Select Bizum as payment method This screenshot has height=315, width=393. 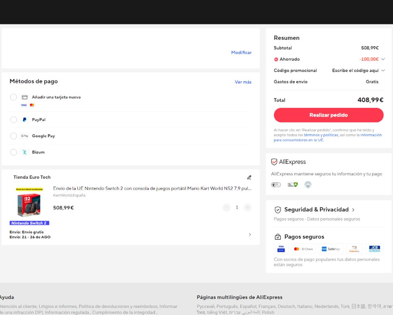pyautogui.click(x=13, y=152)
